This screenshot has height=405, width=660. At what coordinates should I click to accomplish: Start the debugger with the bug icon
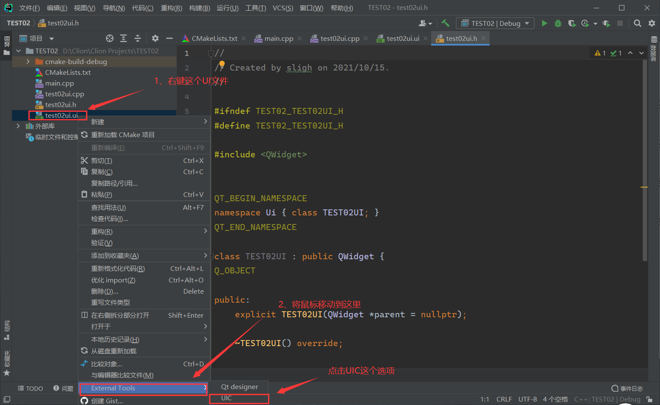coord(558,23)
